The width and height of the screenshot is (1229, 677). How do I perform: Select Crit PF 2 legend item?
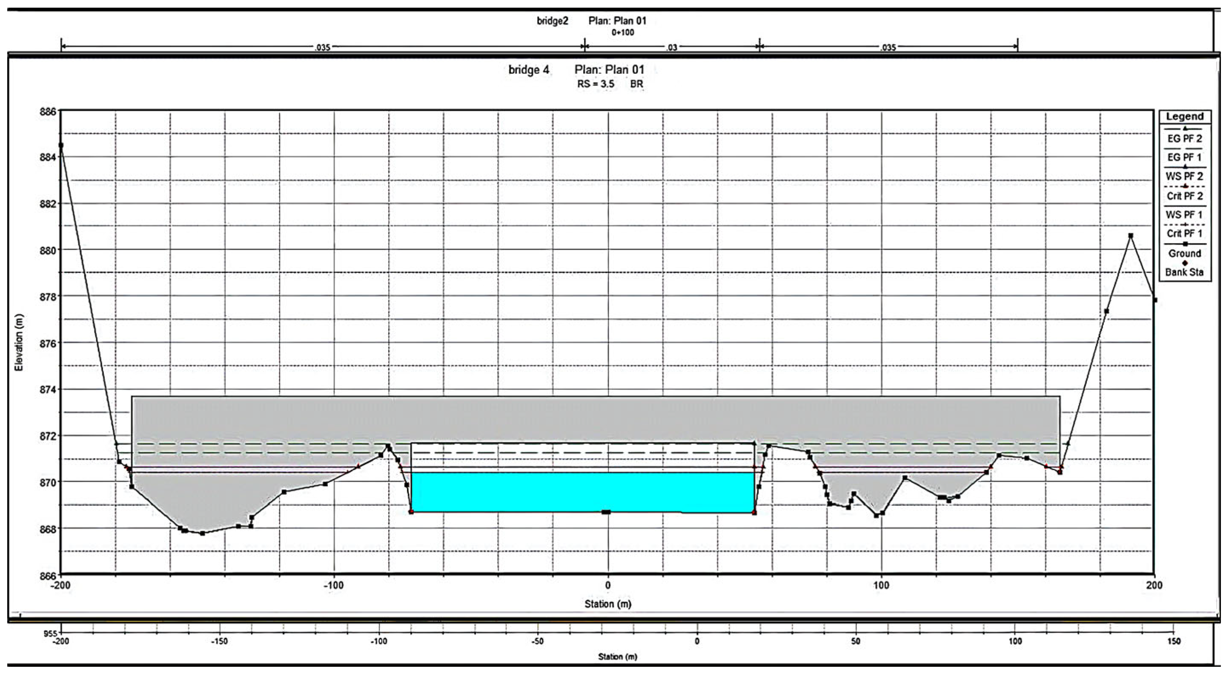click(1184, 196)
